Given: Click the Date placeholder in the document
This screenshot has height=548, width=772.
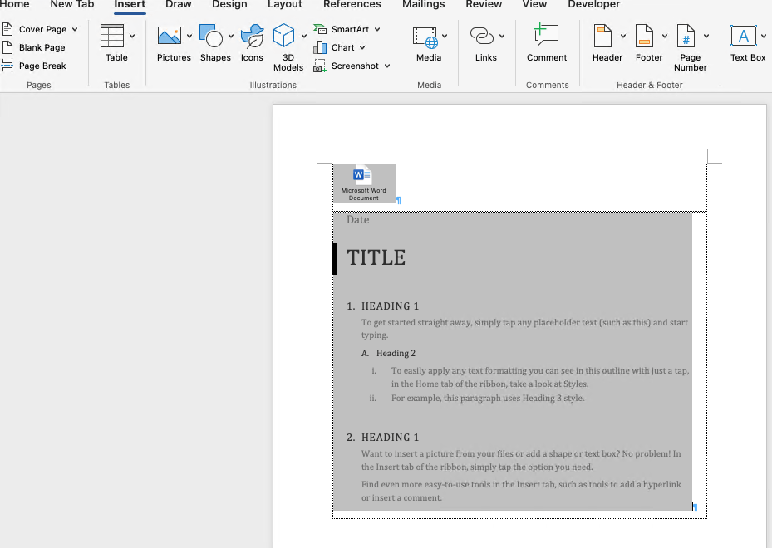Looking at the screenshot, I should click(358, 220).
